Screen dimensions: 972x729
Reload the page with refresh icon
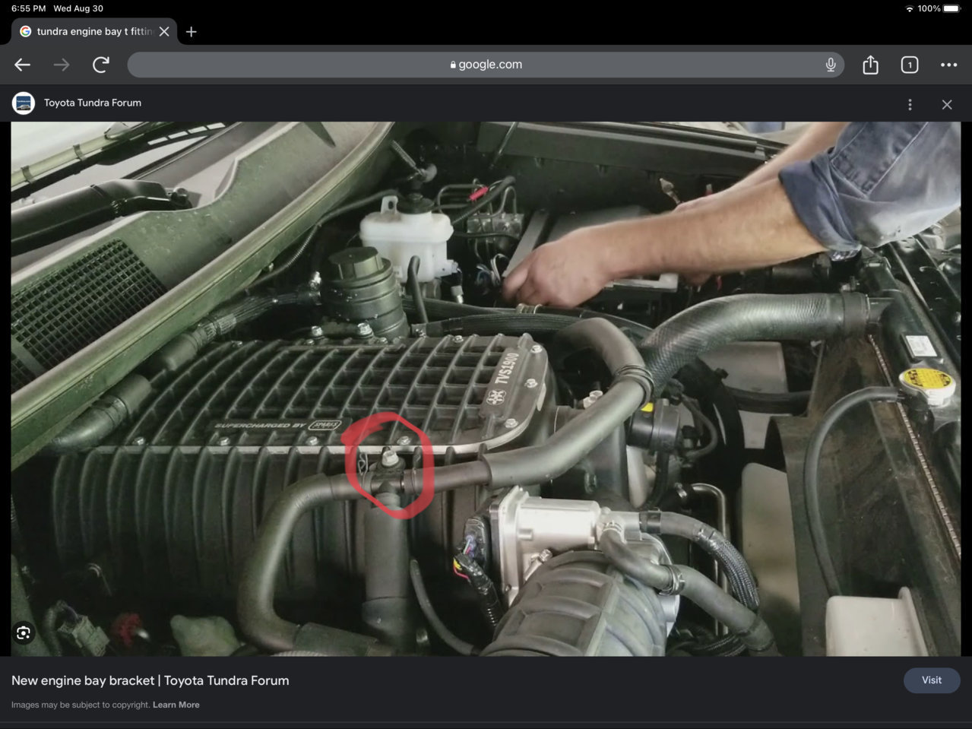100,65
